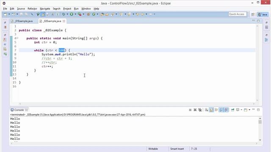Toggle Block Selection Mode icon
This screenshot has height=152, width=271.
coord(53,14)
